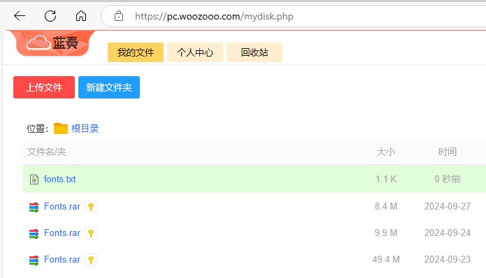Screen dimensions: 486x278
Task: Click the archive icon of the 9.9 M Fonts.rar
Action: [34, 233]
